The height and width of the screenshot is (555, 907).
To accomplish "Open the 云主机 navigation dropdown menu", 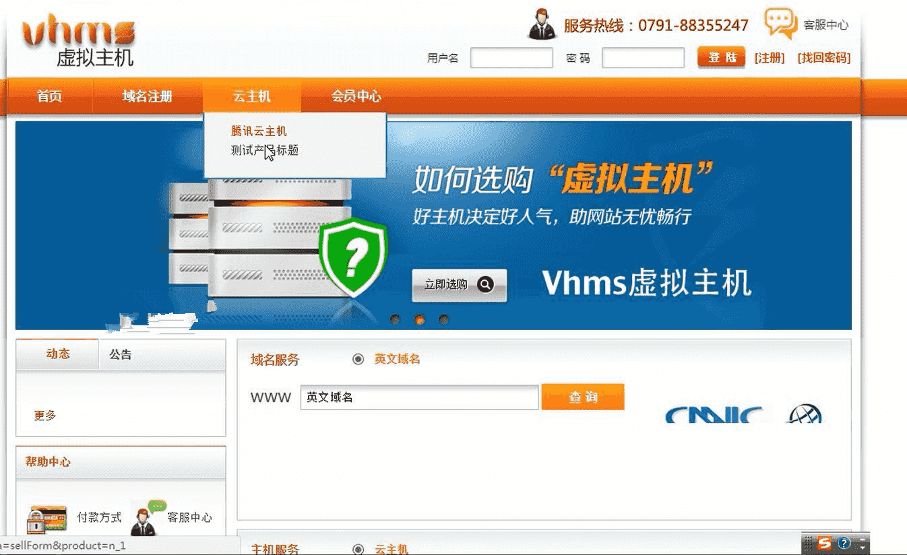I will coord(251,96).
